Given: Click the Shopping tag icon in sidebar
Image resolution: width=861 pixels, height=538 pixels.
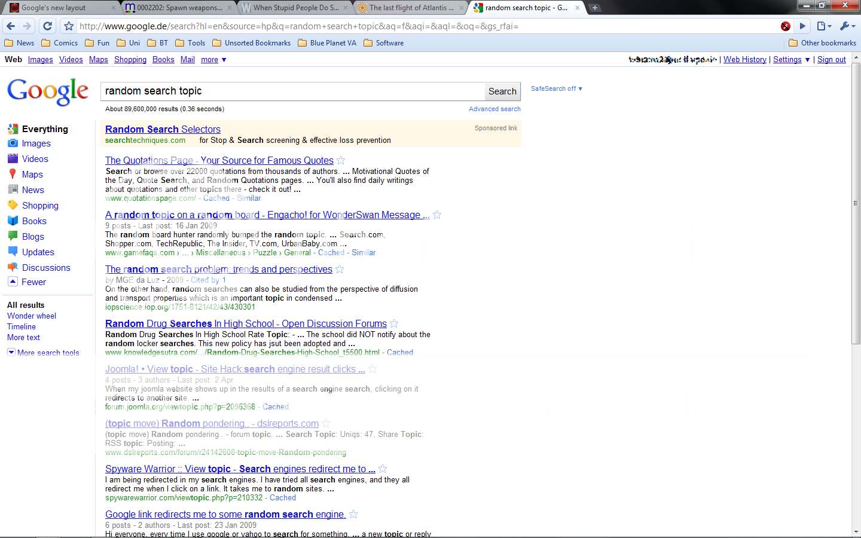Looking at the screenshot, I should (x=13, y=205).
